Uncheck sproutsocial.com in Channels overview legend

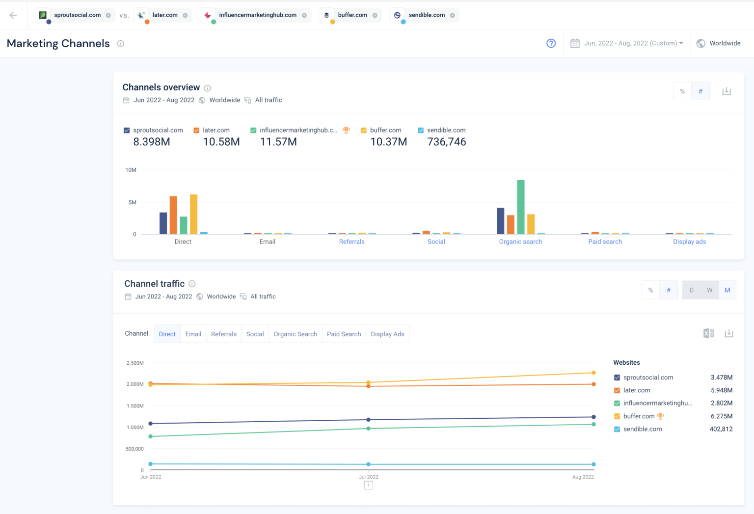[x=127, y=130]
